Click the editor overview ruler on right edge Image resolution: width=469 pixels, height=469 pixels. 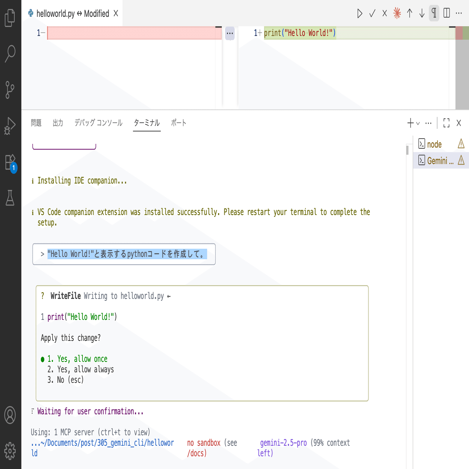point(462,67)
